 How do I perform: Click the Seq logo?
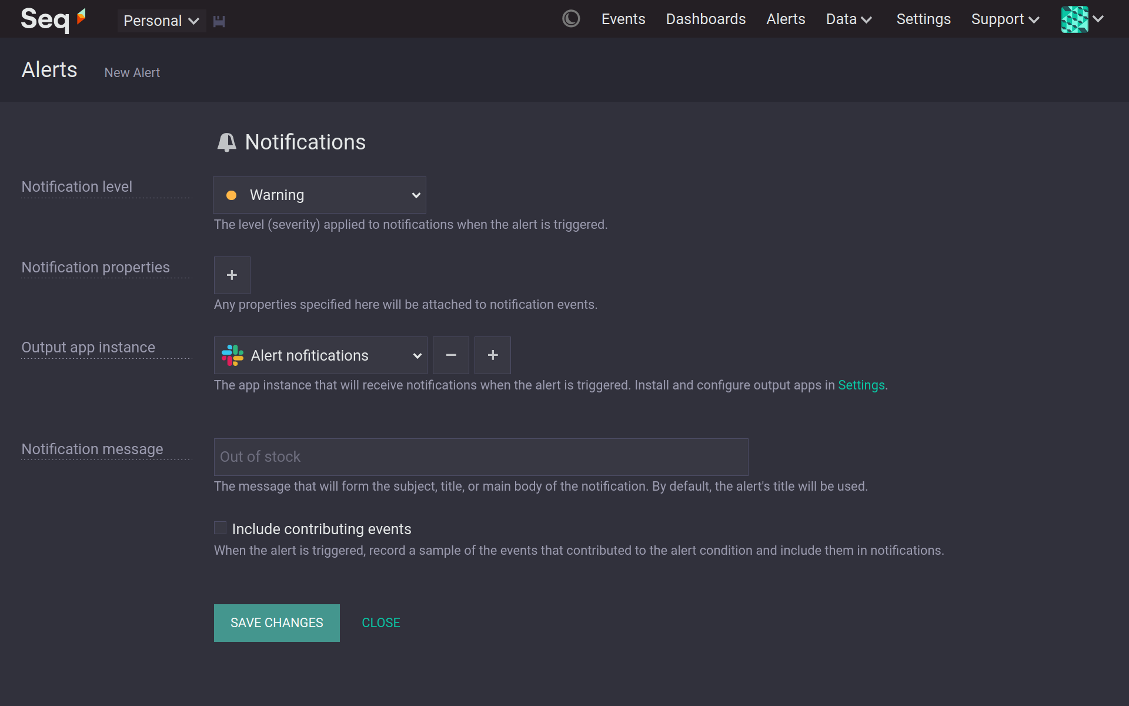tap(54, 19)
